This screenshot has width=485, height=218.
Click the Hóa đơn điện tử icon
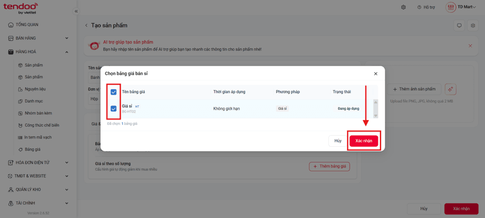point(11,163)
